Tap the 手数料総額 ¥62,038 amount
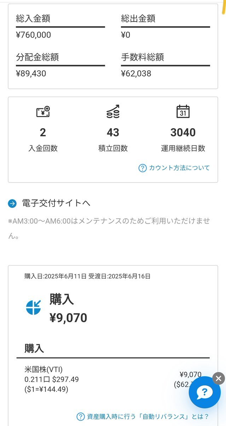This screenshot has height=426, width=226. 136,73
